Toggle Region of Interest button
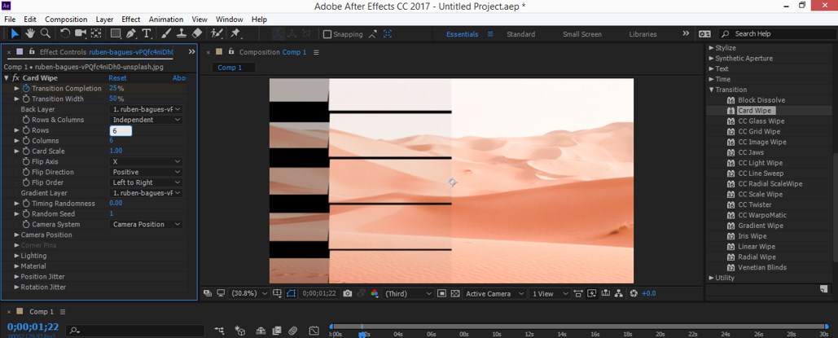Image resolution: width=838 pixels, height=338 pixels. (441, 293)
